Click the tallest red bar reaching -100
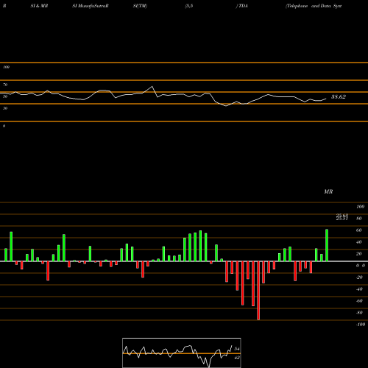The height and width of the screenshot is (368, 368). [x=258, y=291]
